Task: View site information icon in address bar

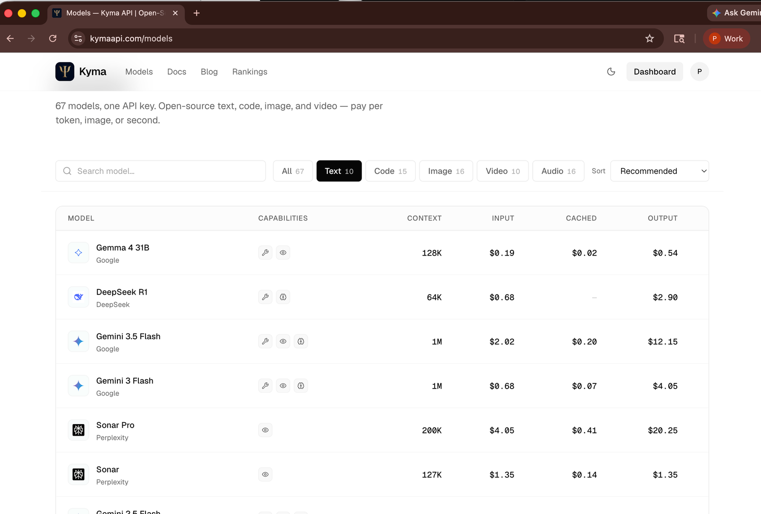Action: click(78, 38)
